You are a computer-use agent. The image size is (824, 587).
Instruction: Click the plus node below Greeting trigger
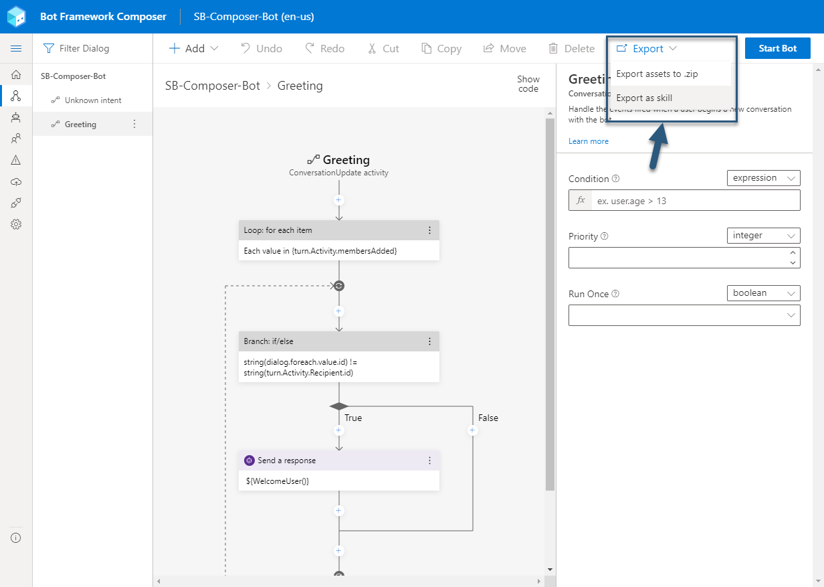tap(338, 200)
